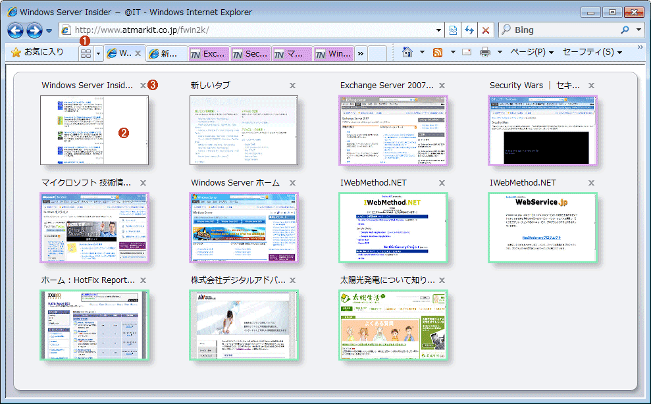Run search with the magnifier button
The width and height of the screenshot is (651, 404).
pos(625,30)
